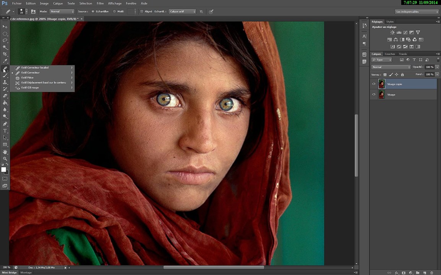
Task: Select the Clone Stamp tool
Action: tap(5, 82)
